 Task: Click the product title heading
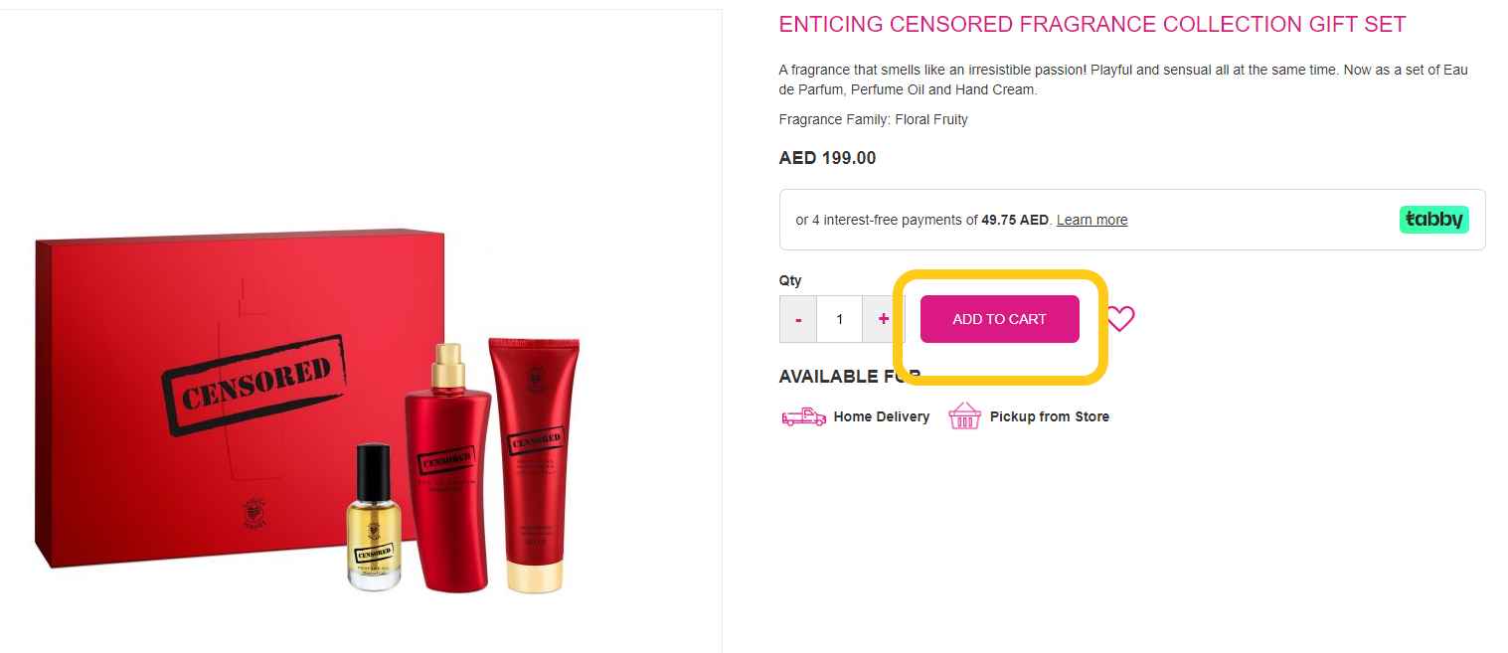coord(1091,25)
